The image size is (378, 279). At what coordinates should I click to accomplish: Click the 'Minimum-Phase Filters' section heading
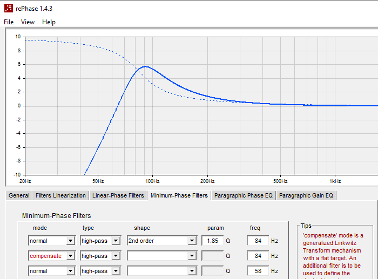[x=56, y=216]
